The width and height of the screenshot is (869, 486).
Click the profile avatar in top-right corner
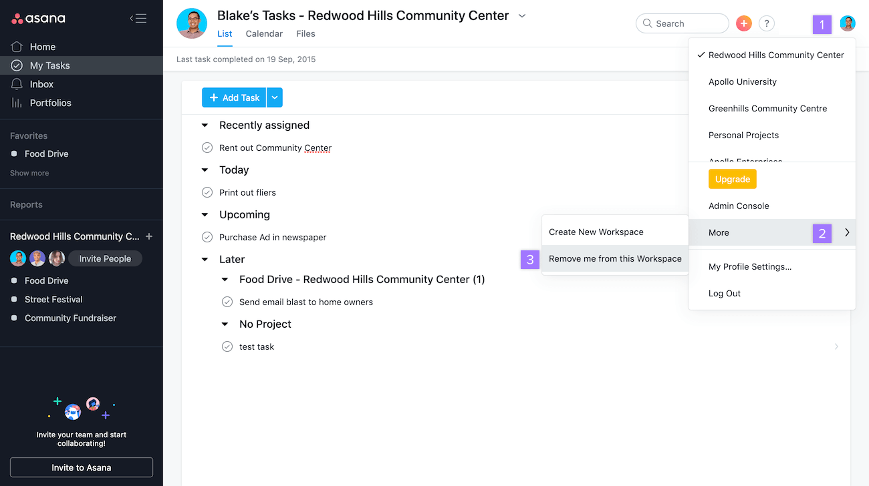coord(847,23)
